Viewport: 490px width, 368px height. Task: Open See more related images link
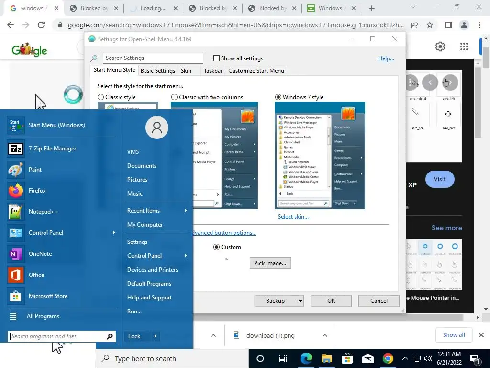click(x=446, y=228)
